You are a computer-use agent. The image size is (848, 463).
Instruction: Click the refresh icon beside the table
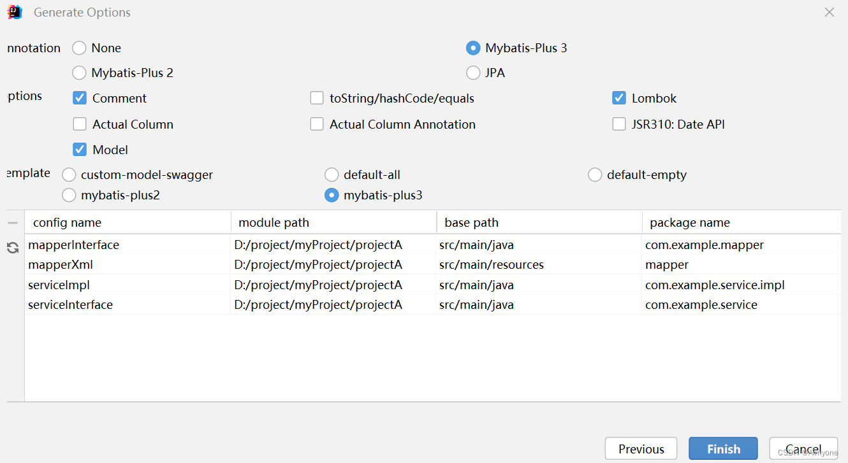[x=12, y=248]
